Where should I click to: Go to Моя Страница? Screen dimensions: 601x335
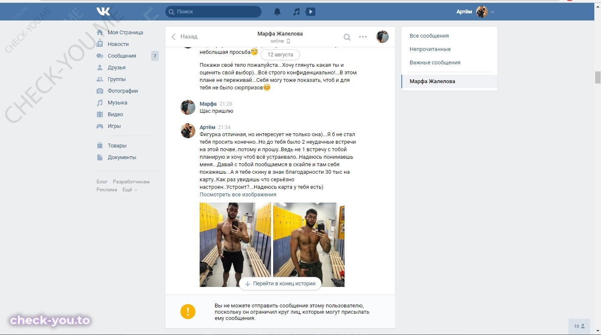pyautogui.click(x=125, y=33)
